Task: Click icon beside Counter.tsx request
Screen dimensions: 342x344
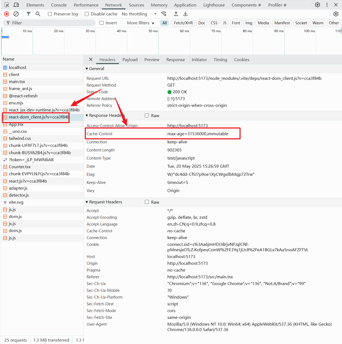Action: tap(5, 167)
